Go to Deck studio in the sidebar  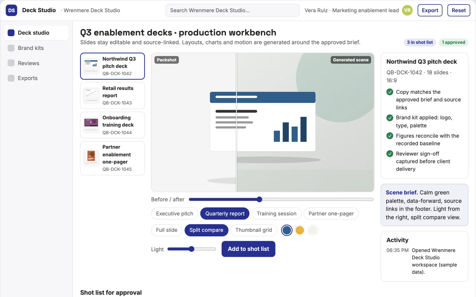pyautogui.click(x=36, y=33)
